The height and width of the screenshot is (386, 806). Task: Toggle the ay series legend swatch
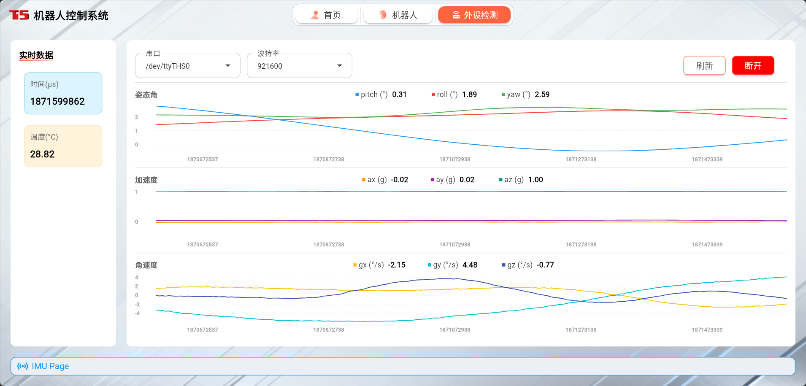coord(432,180)
